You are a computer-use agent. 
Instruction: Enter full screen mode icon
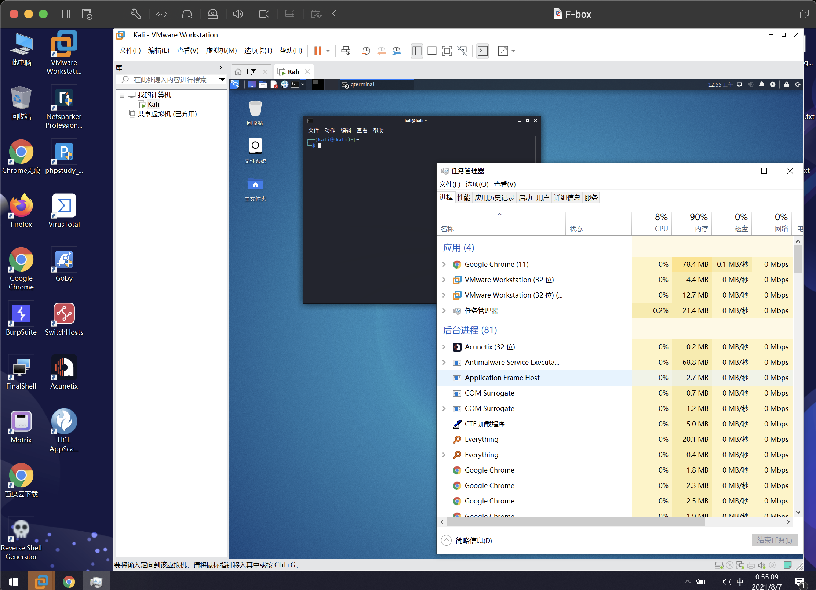pos(447,51)
